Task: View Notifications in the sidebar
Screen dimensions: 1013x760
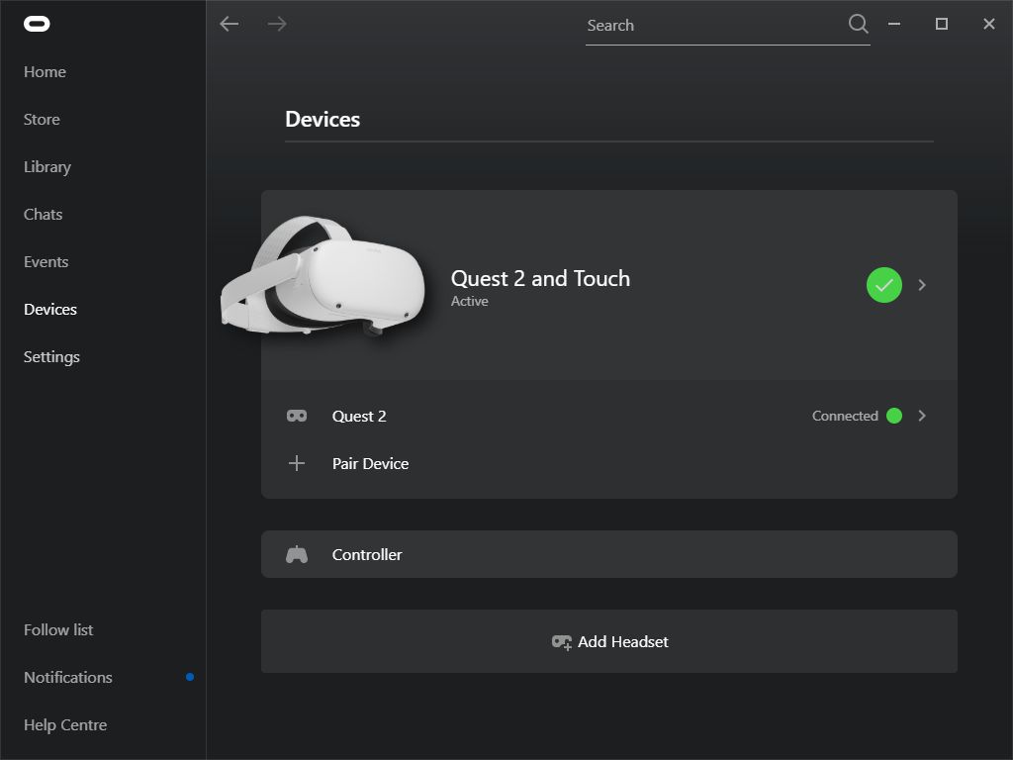Action: [x=68, y=677]
